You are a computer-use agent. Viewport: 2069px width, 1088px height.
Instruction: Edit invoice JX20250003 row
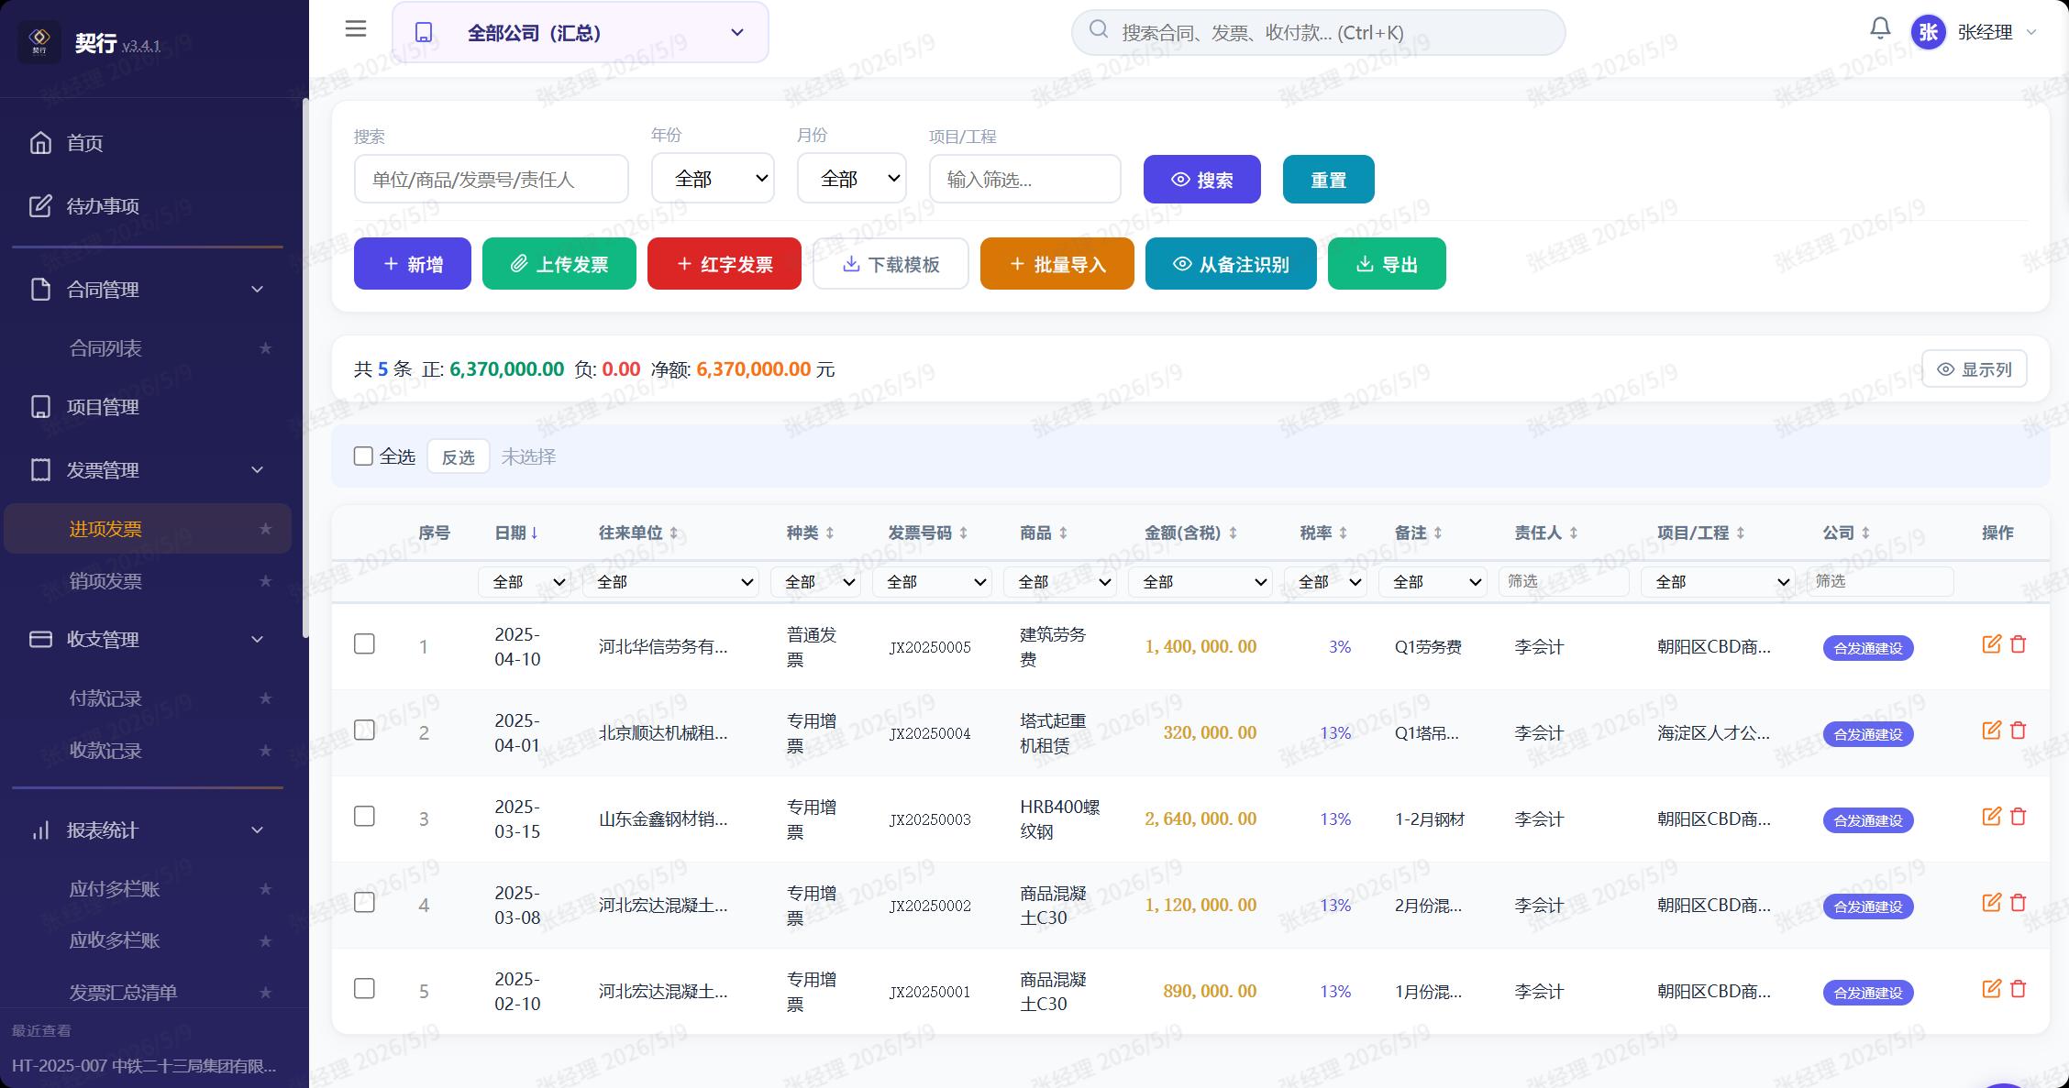[1992, 817]
